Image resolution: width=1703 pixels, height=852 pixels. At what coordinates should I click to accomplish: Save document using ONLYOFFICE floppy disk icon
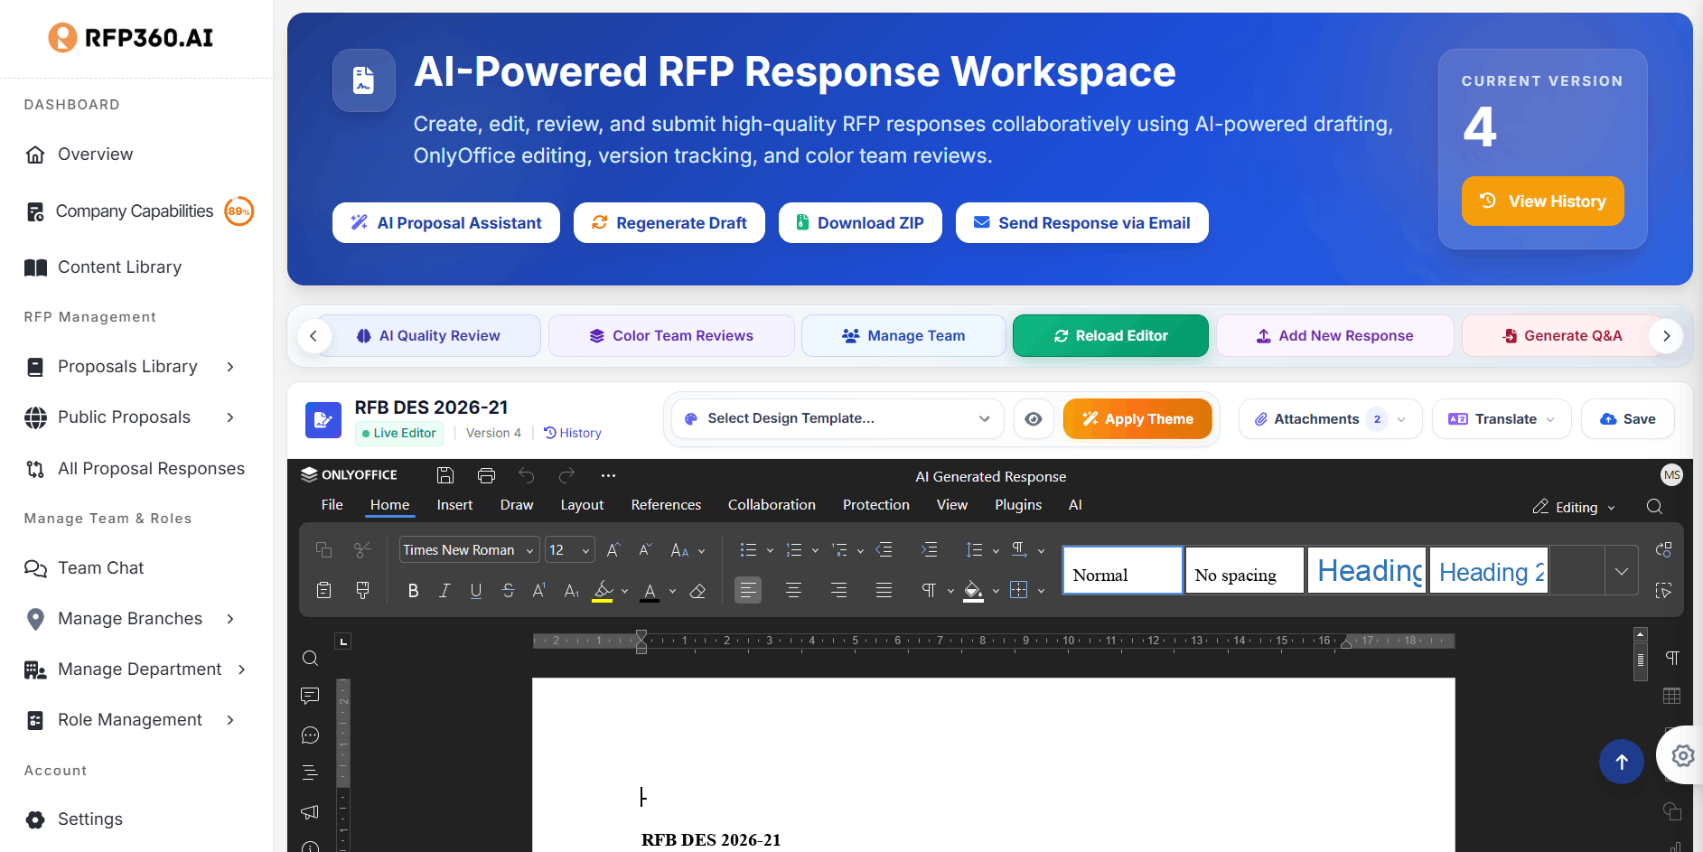pos(444,475)
